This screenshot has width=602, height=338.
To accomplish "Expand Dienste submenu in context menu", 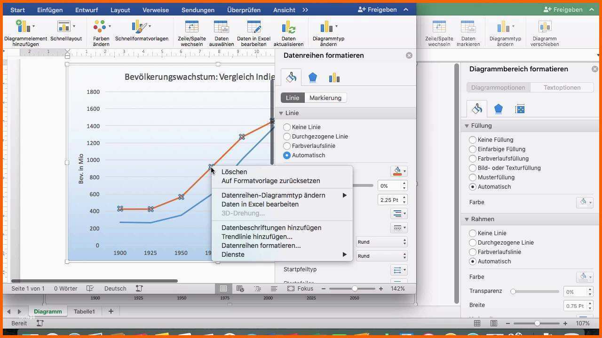I will [344, 254].
